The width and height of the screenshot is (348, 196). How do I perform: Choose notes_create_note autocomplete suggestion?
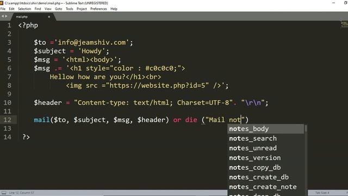click(x=266, y=187)
